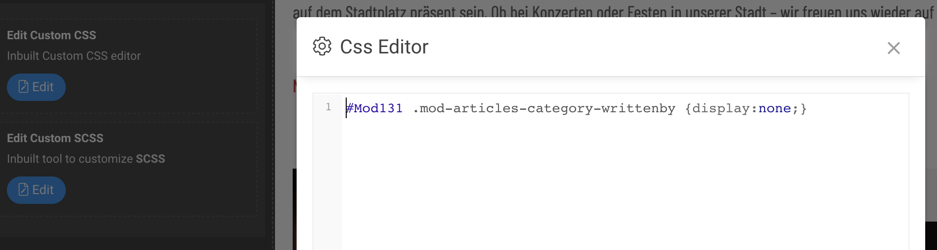Click the #Mod131 selector in the code
This screenshot has width=937, height=250.
pos(375,108)
